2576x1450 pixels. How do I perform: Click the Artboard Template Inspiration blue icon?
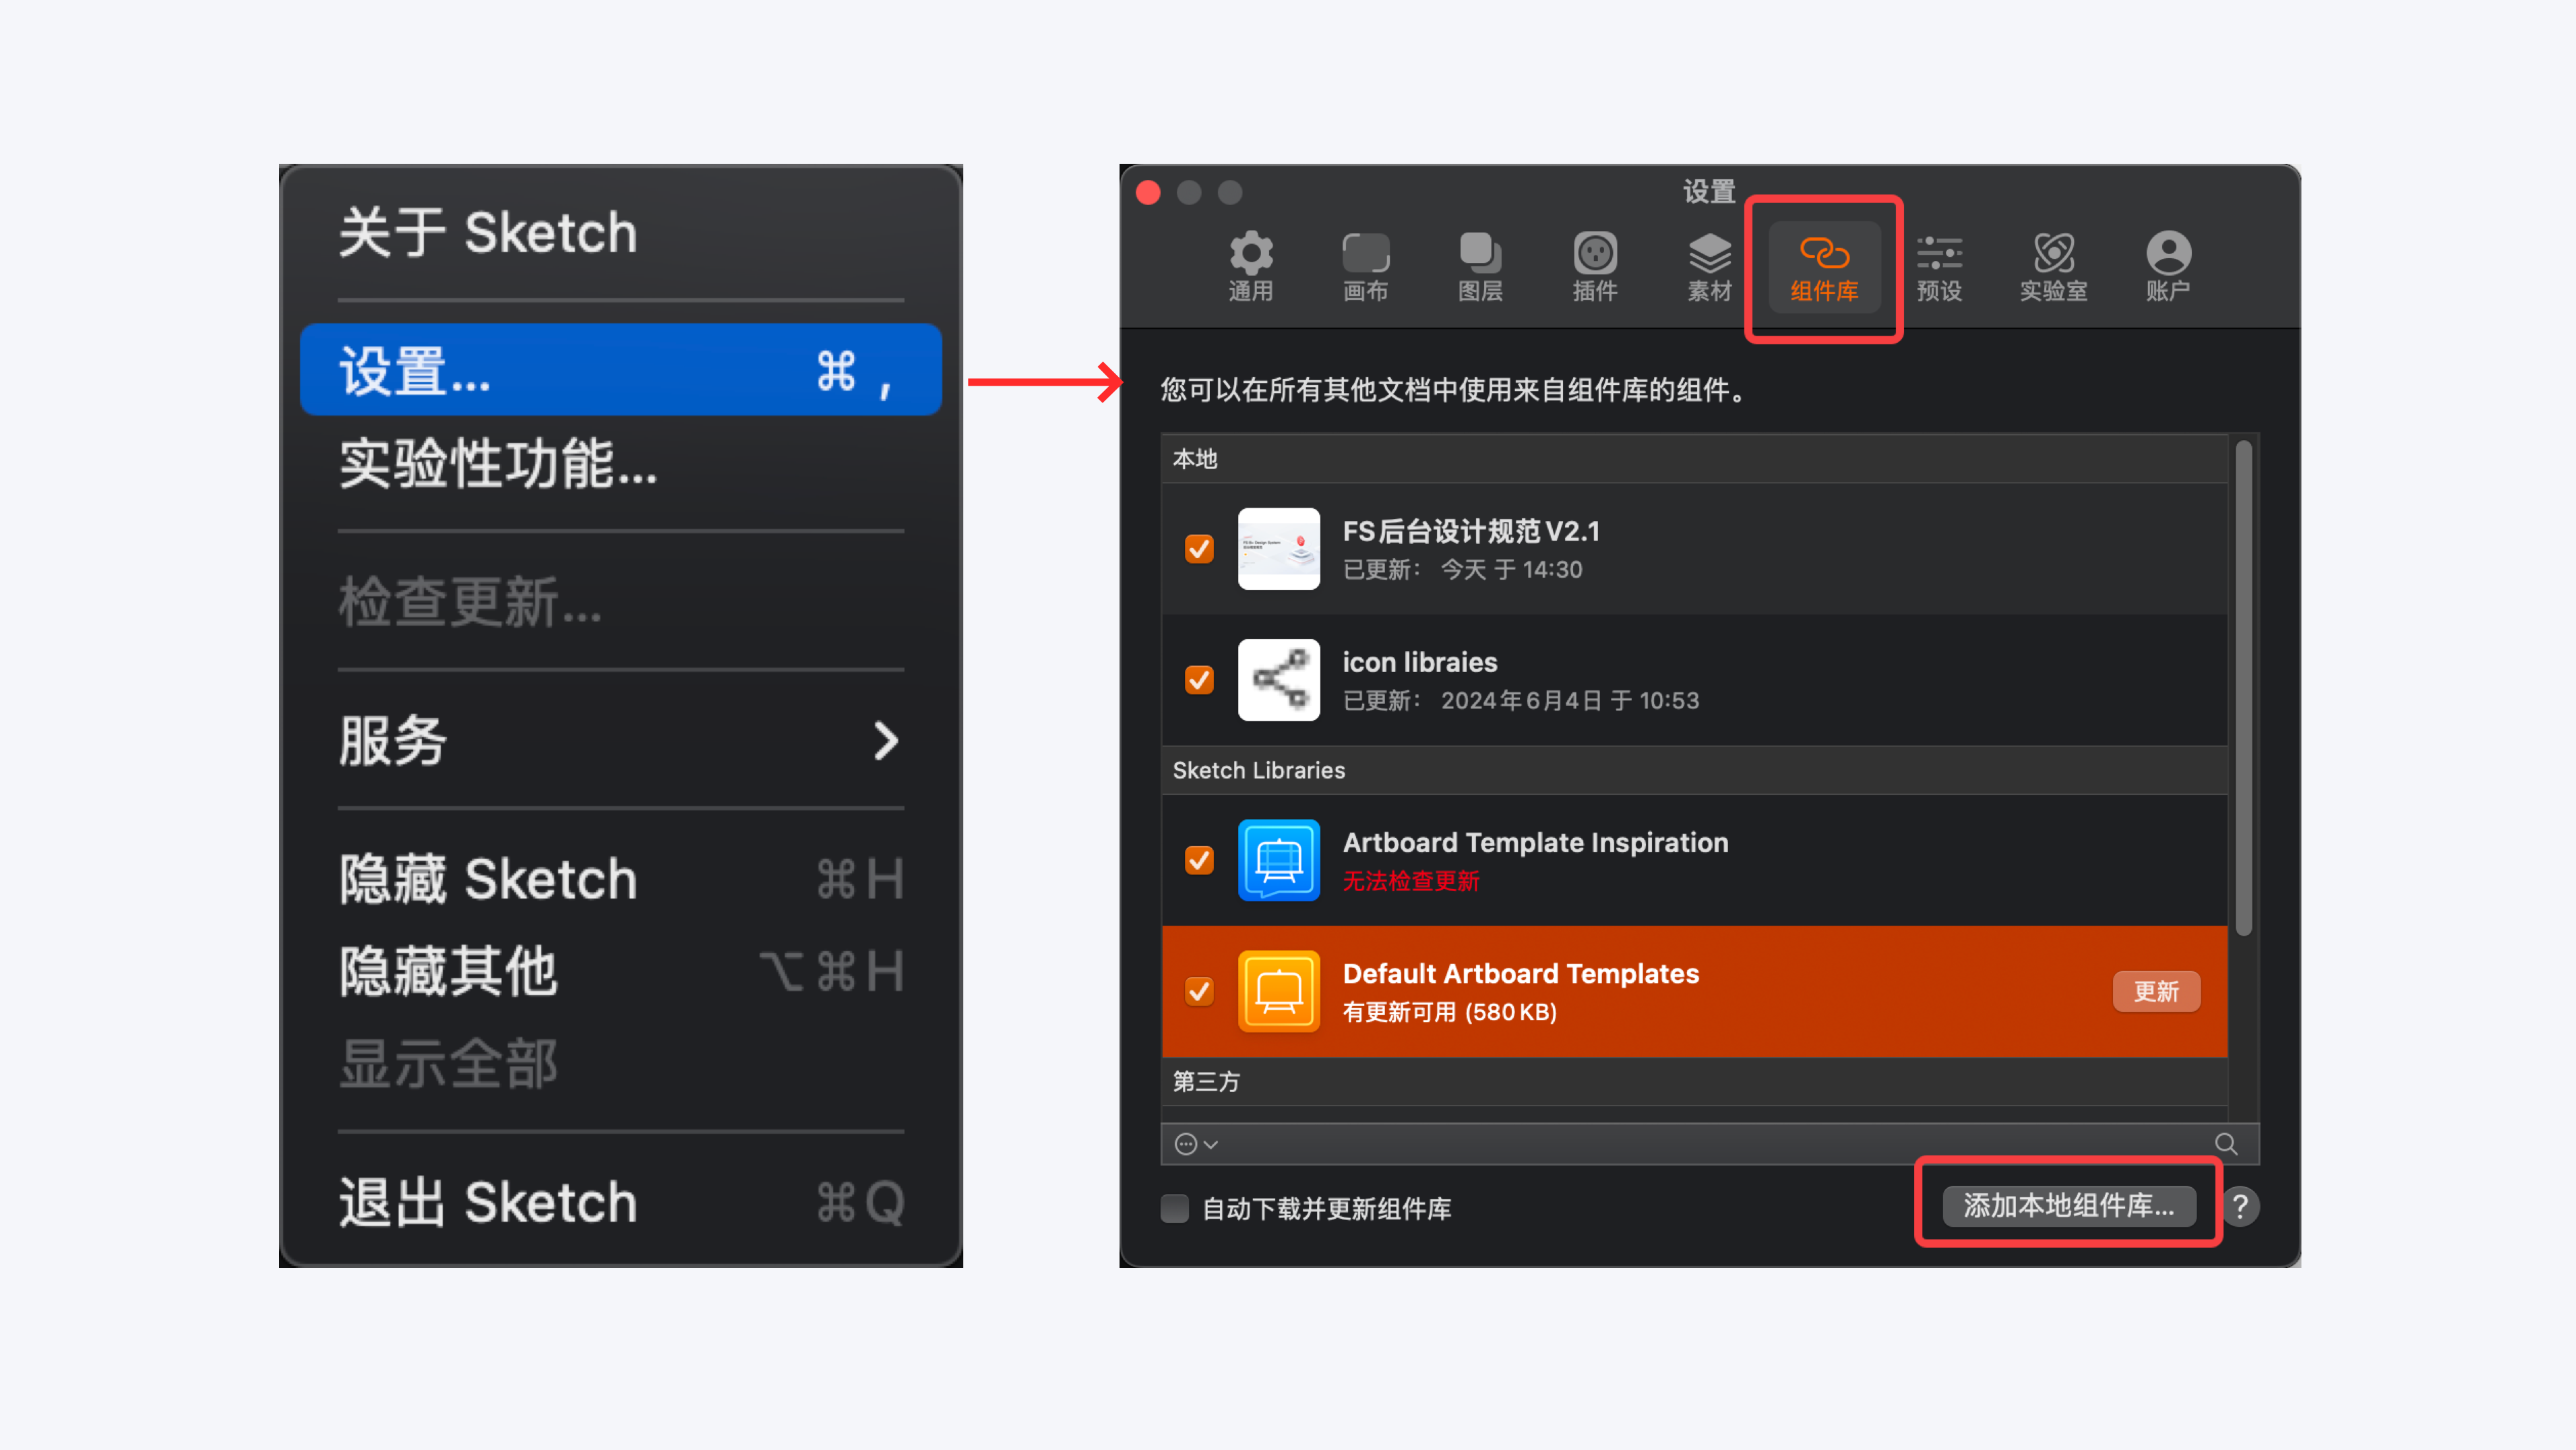coord(1279,860)
